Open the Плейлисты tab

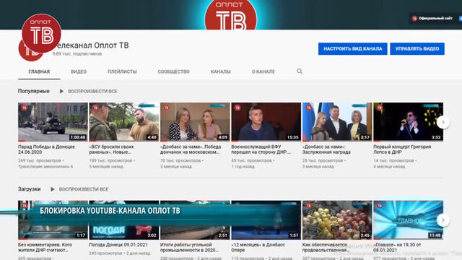point(122,71)
